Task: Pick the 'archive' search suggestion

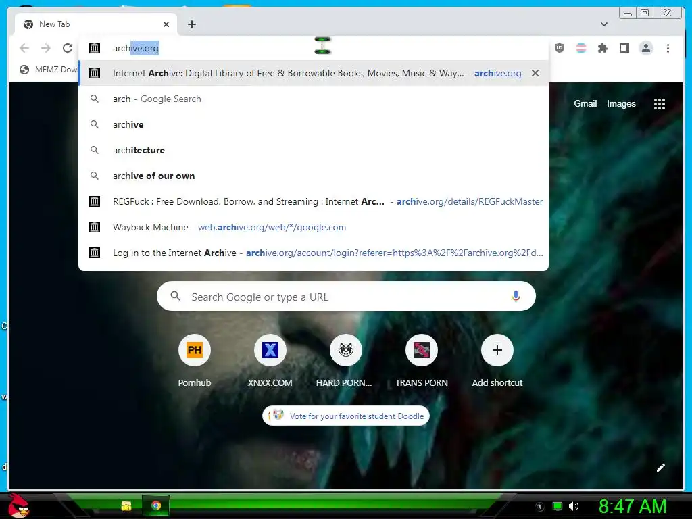Action: [x=314, y=124]
